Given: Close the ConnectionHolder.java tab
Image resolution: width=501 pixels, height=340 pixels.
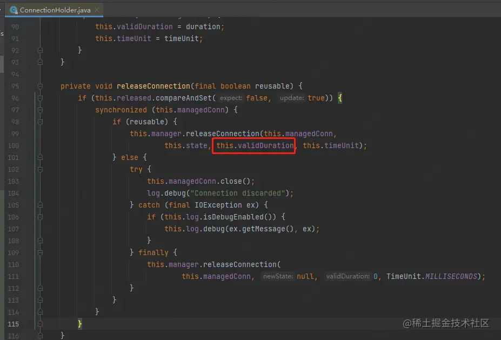Looking at the screenshot, I should coord(97,10).
